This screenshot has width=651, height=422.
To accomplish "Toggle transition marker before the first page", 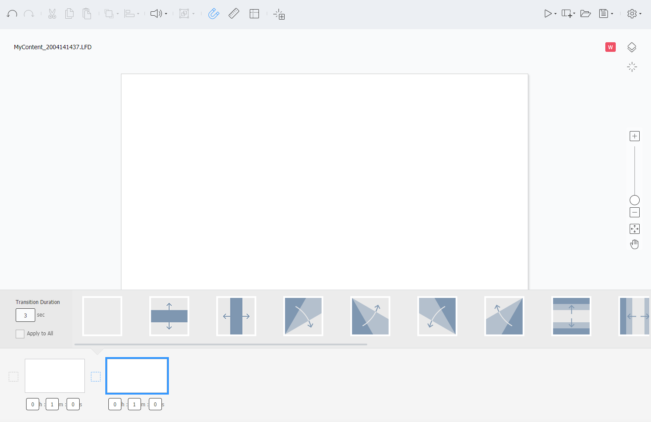I will (13, 377).
